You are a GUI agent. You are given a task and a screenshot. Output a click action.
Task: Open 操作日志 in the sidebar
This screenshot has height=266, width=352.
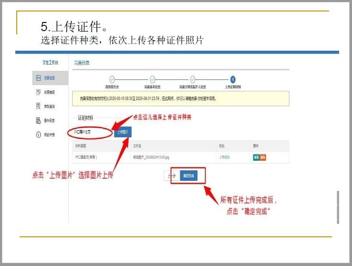(49, 121)
